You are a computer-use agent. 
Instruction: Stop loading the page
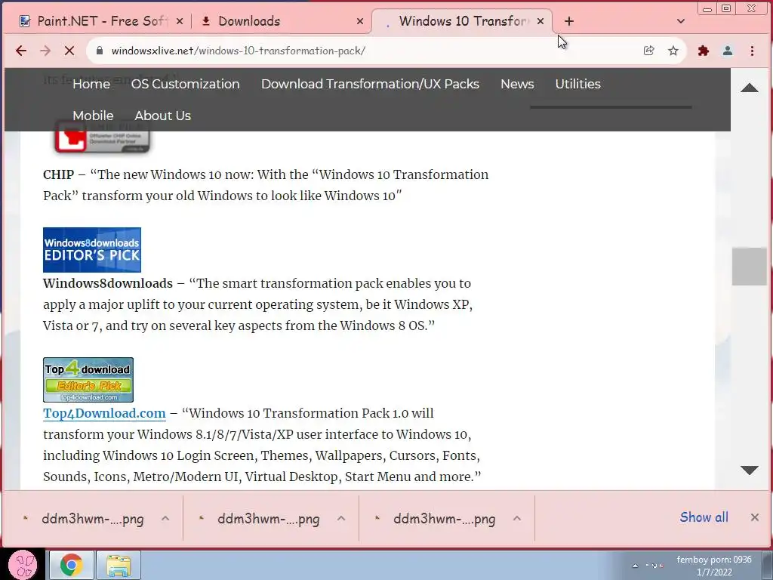coord(69,51)
